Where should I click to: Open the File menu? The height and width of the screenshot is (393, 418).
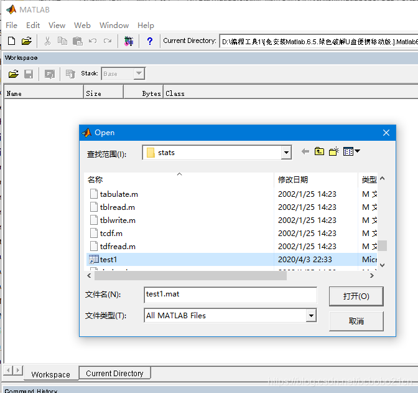(x=11, y=26)
